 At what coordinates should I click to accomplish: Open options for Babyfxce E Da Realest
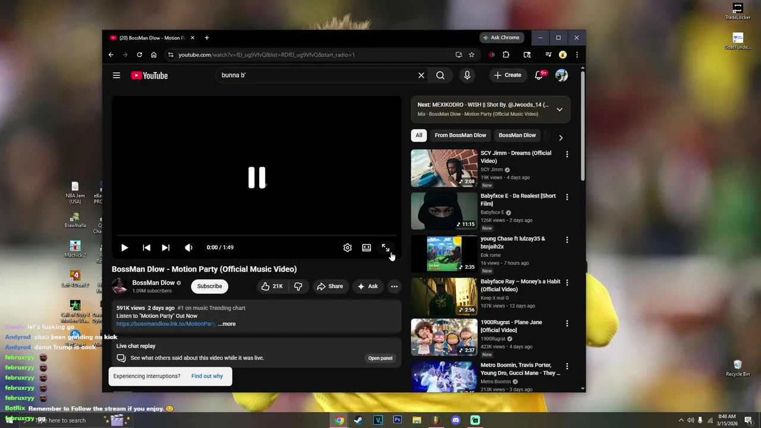pyautogui.click(x=567, y=197)
